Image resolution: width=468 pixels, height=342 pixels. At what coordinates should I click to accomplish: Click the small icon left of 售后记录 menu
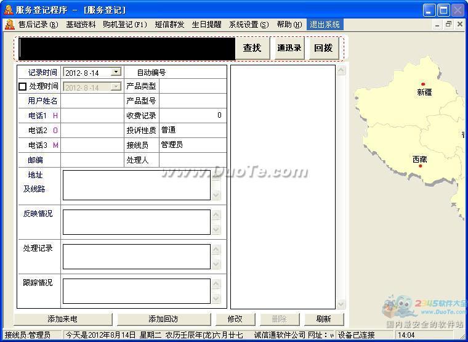9,25
